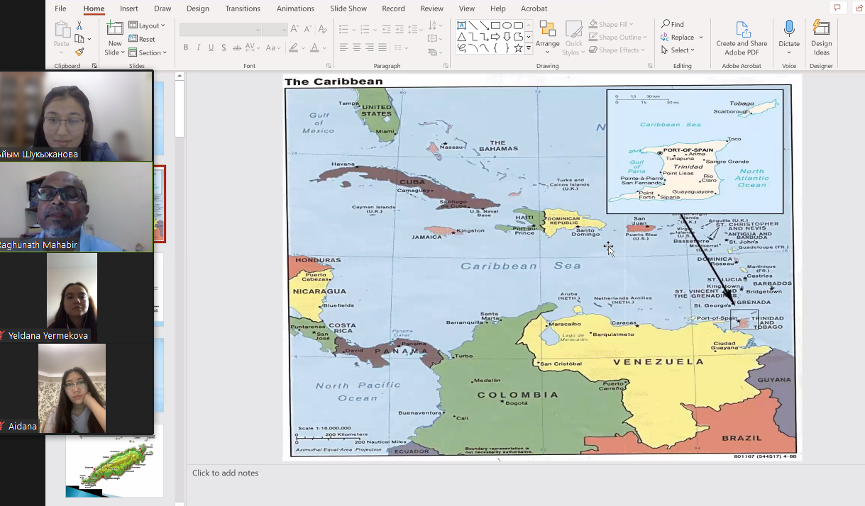Open the Layout dropdown
This screenshot has height=506, width=865.
click(147, 26)
